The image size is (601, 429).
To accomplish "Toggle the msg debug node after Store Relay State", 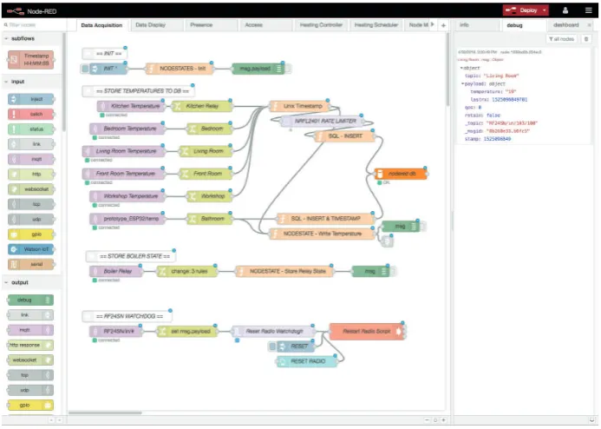I will (393, 272).
